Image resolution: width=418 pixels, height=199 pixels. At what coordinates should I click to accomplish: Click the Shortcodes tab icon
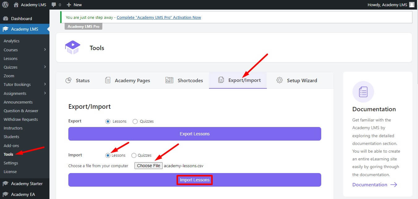169,80
